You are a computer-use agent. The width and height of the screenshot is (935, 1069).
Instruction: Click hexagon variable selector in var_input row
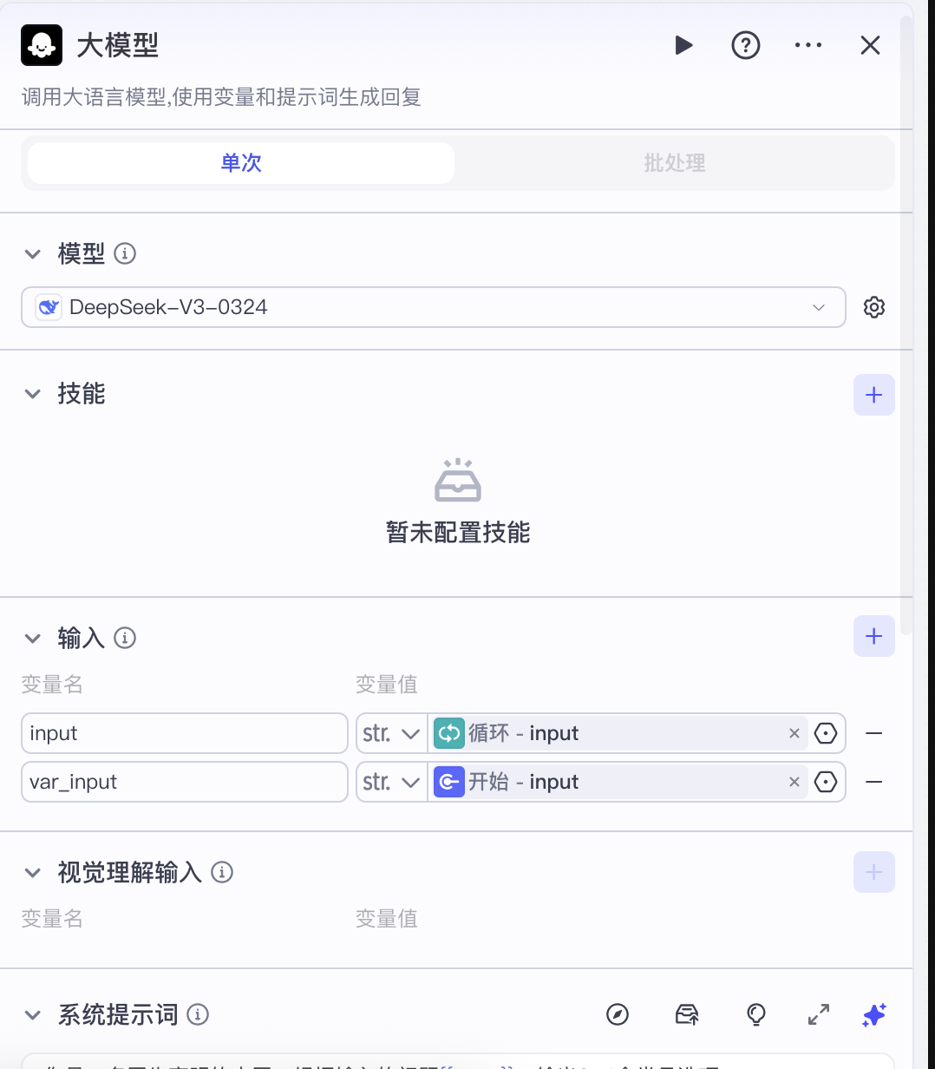click(x=826, y=782)
